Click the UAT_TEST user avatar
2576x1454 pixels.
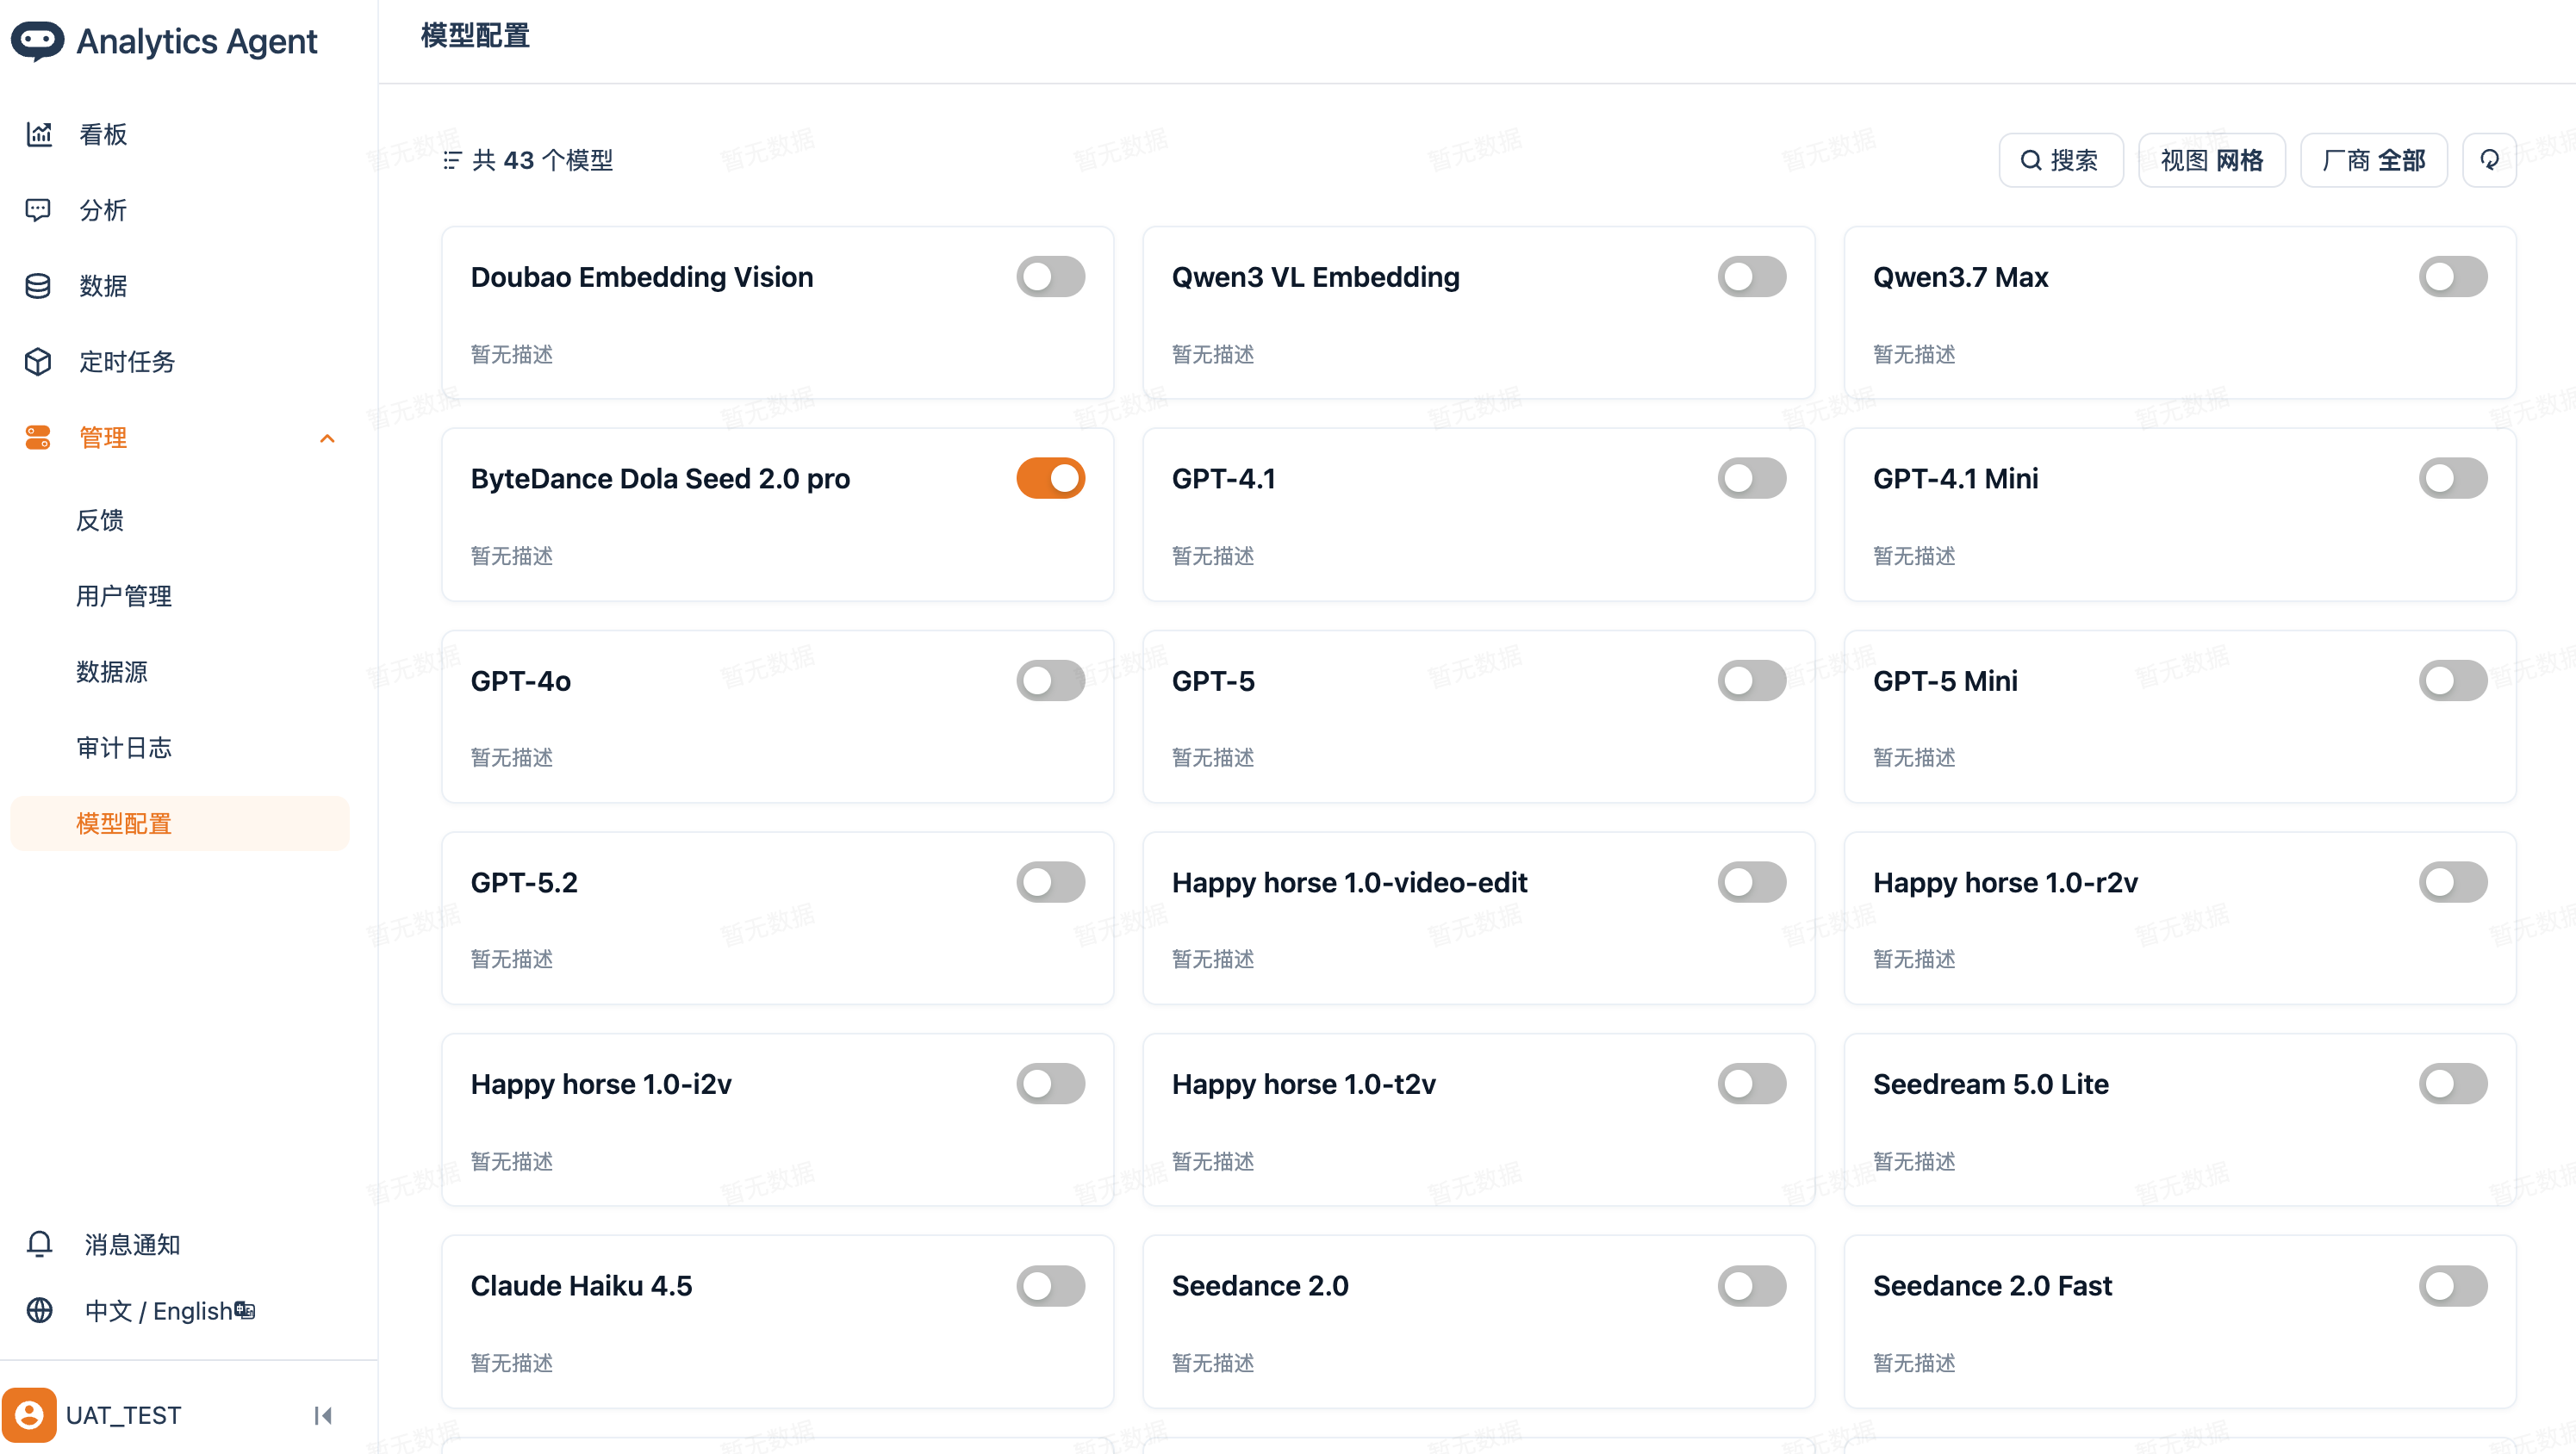point(29,1415)
